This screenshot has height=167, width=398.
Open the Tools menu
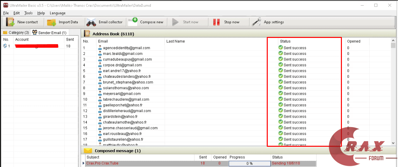click(29, 13)
